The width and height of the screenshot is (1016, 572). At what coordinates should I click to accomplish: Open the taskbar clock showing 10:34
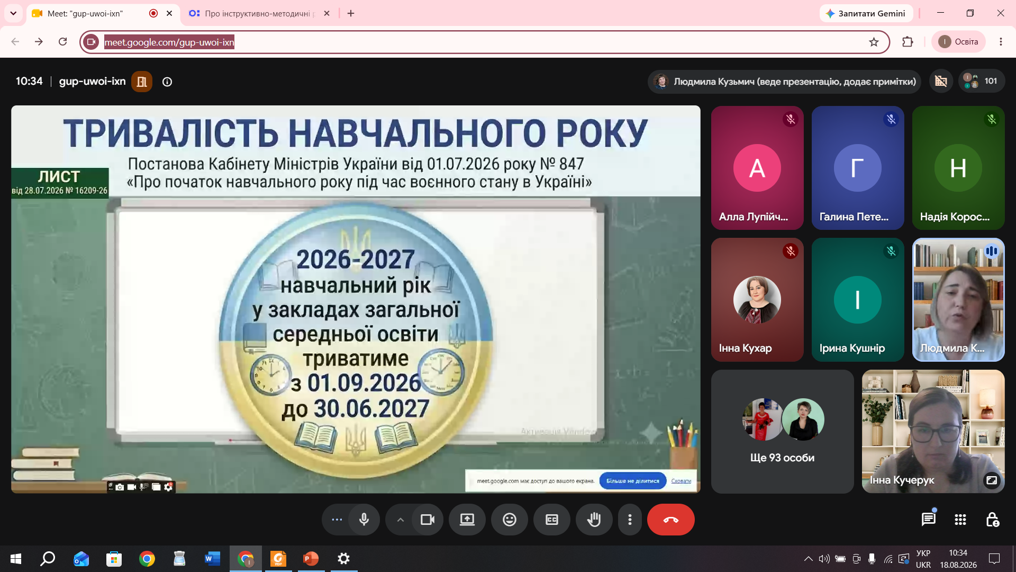point(958,559)
